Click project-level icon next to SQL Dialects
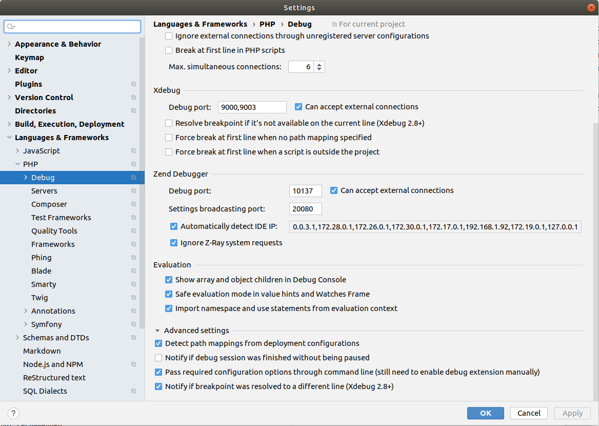The height and width of the screenshot is (426, 599). click(x=133, y=391)
